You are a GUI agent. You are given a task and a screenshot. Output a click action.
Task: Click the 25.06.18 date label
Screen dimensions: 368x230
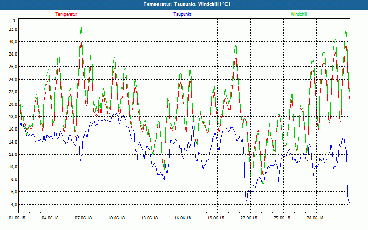[x=282, y=218]
